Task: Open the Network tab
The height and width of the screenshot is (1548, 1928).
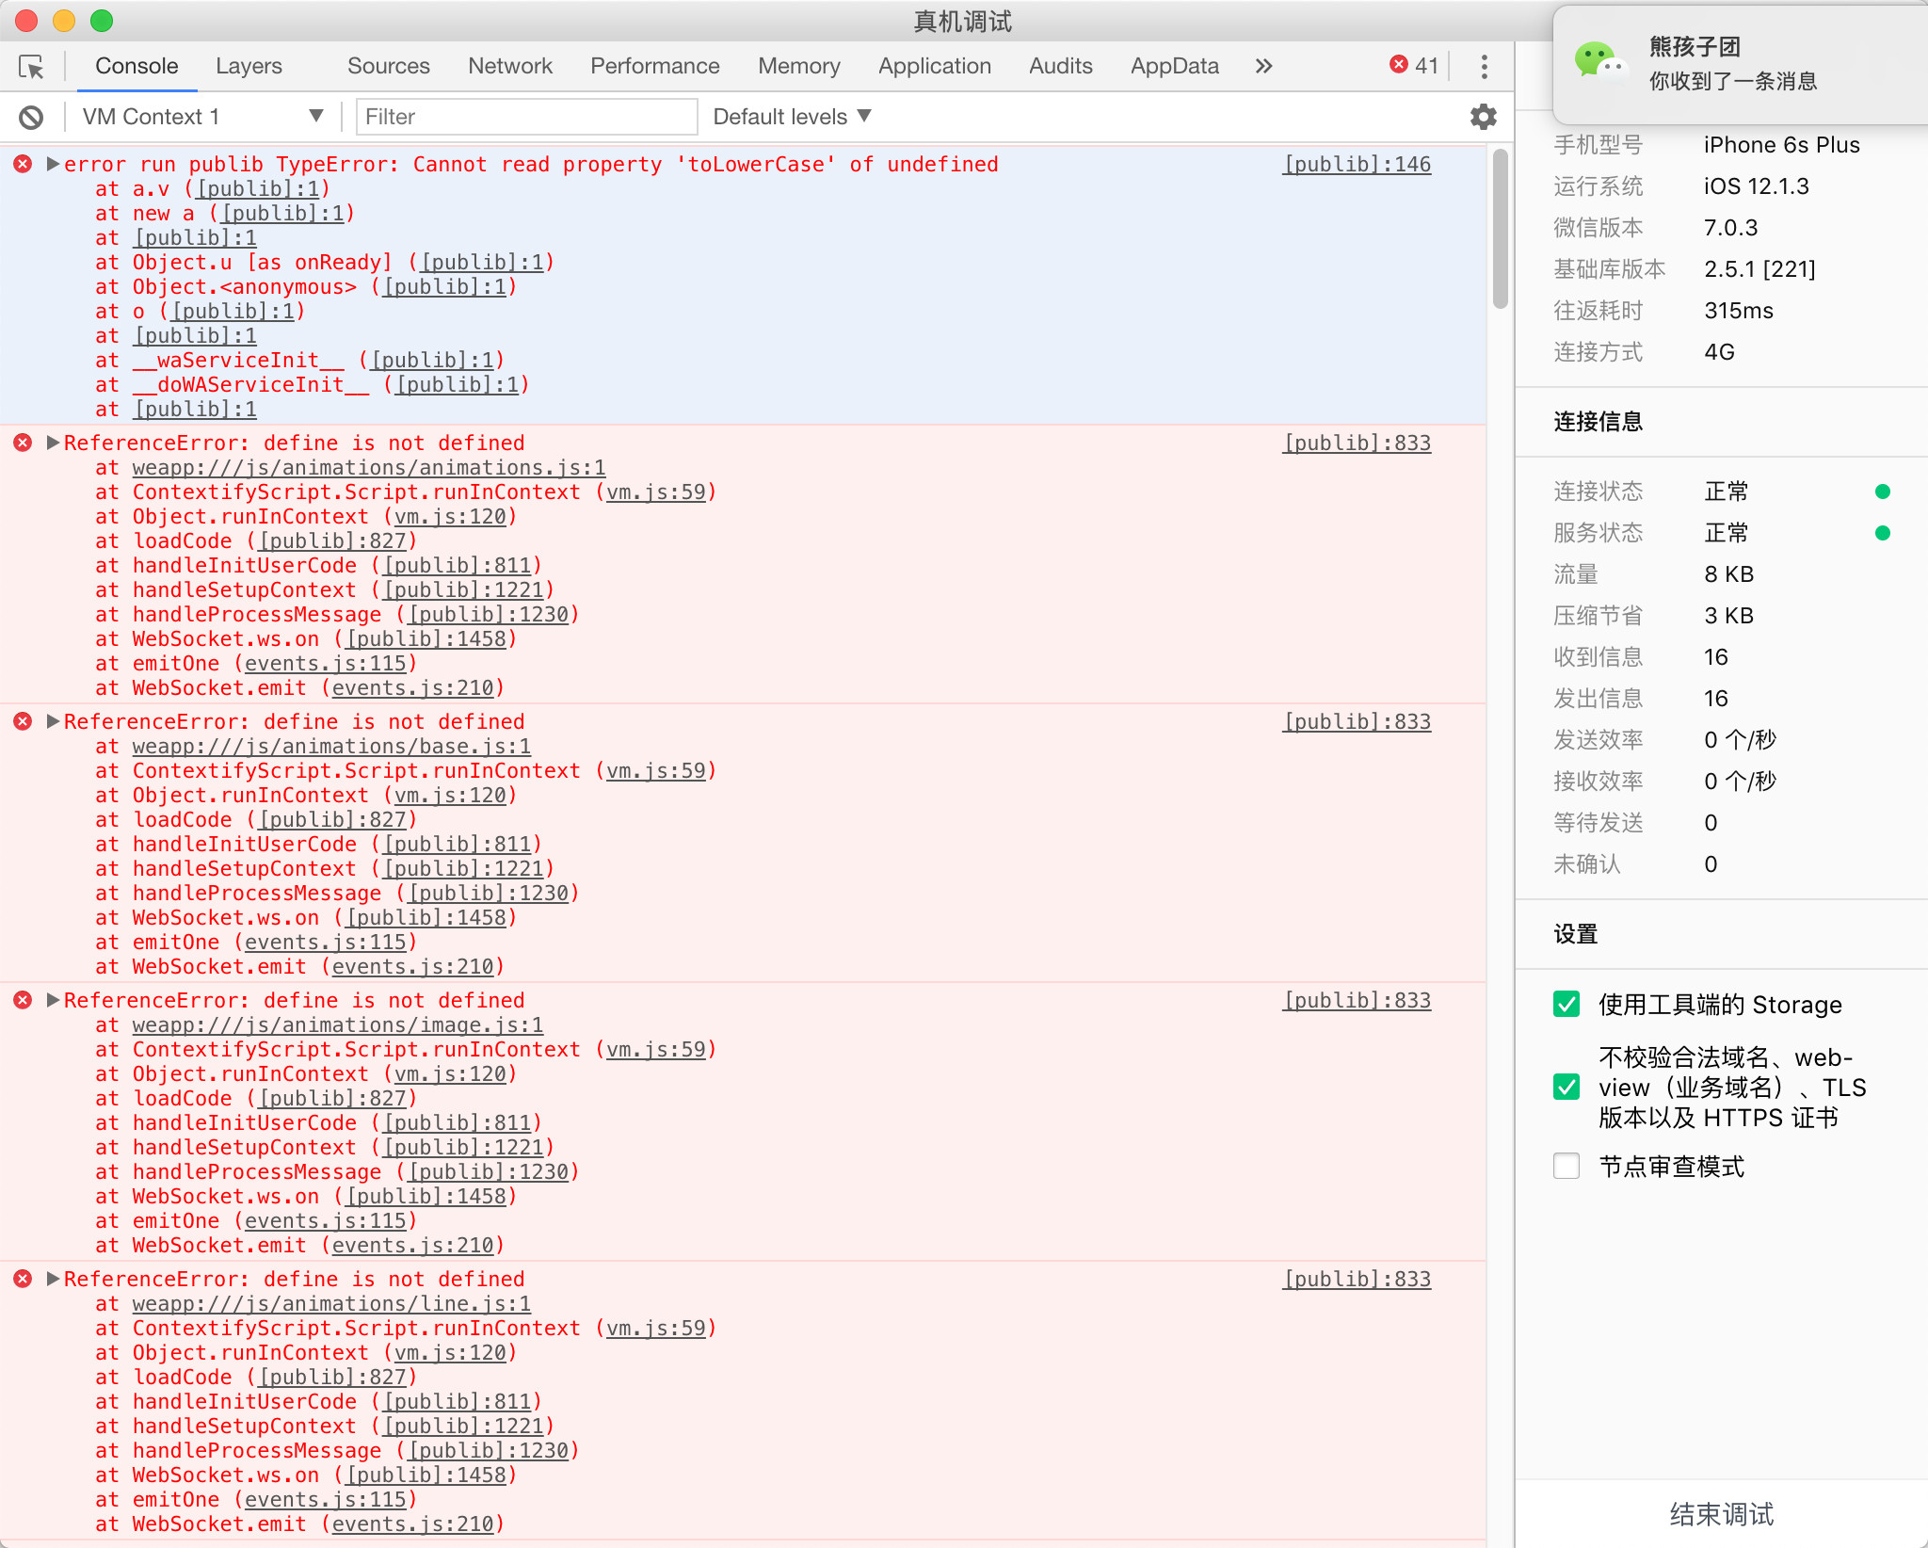Action: click(510, 66)
